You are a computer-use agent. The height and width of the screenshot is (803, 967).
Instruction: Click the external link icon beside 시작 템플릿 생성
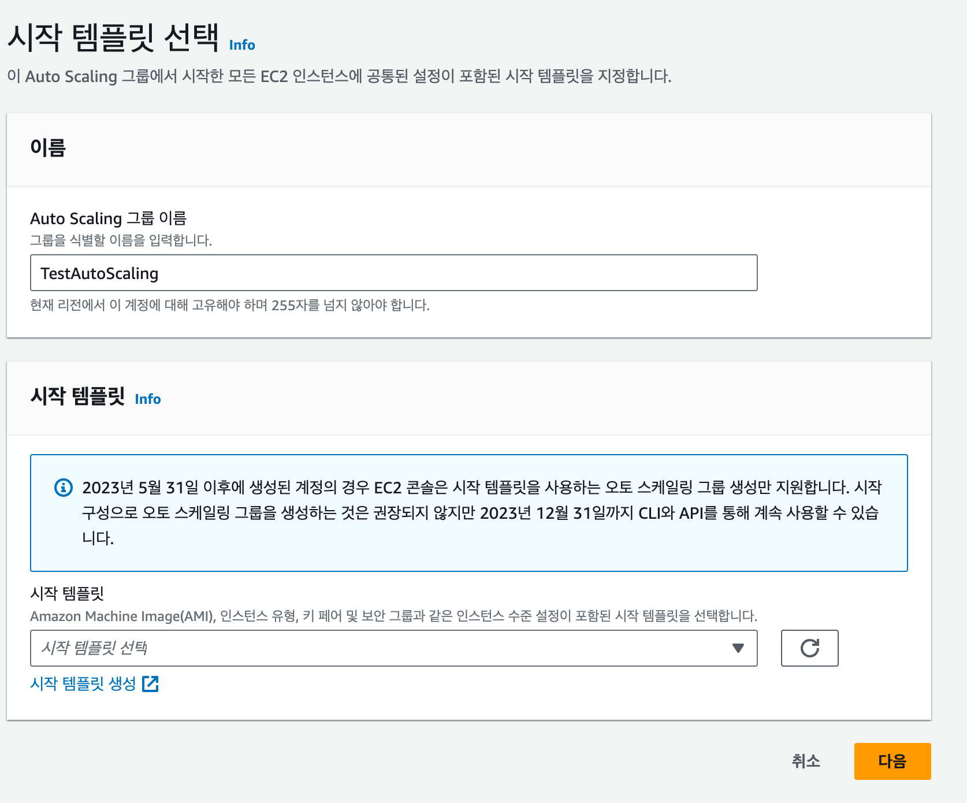point(150,684)
